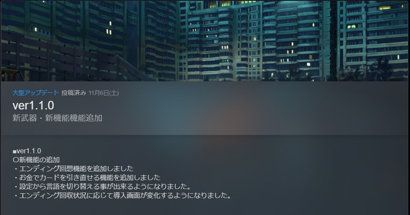This screenshot has width=410, height=215.
Task: Click the 11月6日(土) post date
Action: point(104,93)
